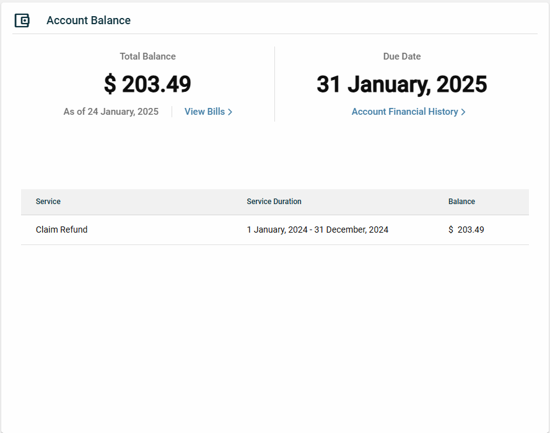Viewport: 550px width, 433px height.
Task: Select the Service column header
Action: 48,202
